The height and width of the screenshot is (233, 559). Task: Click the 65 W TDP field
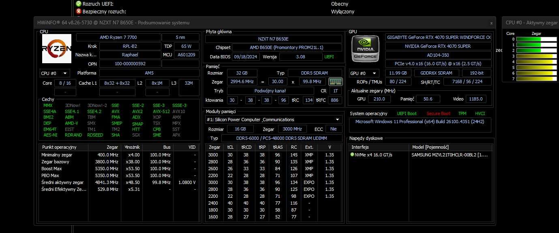pos(186,46)
